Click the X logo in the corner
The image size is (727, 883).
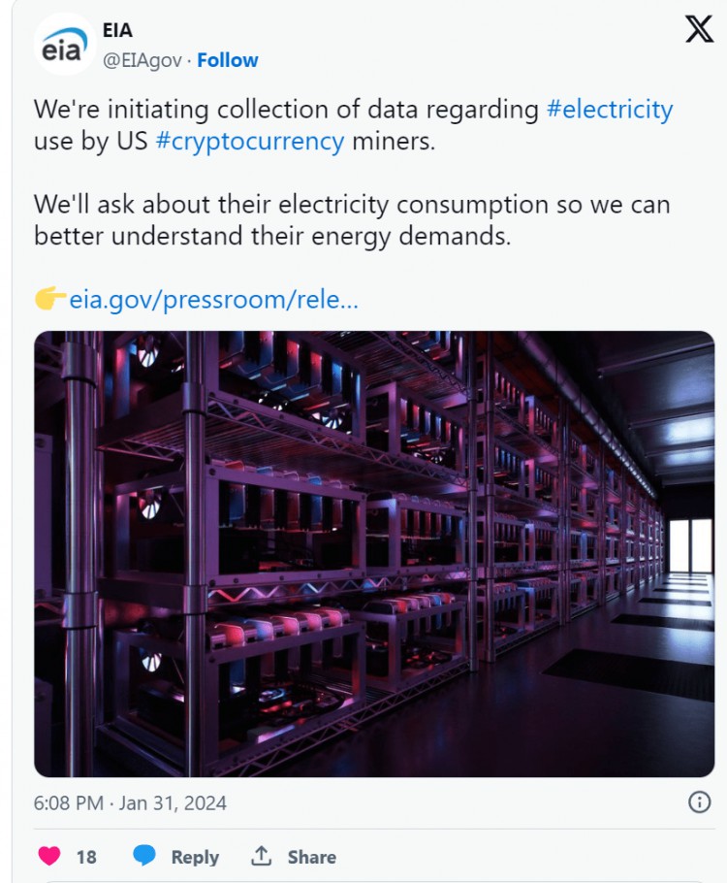coord(700,29)
